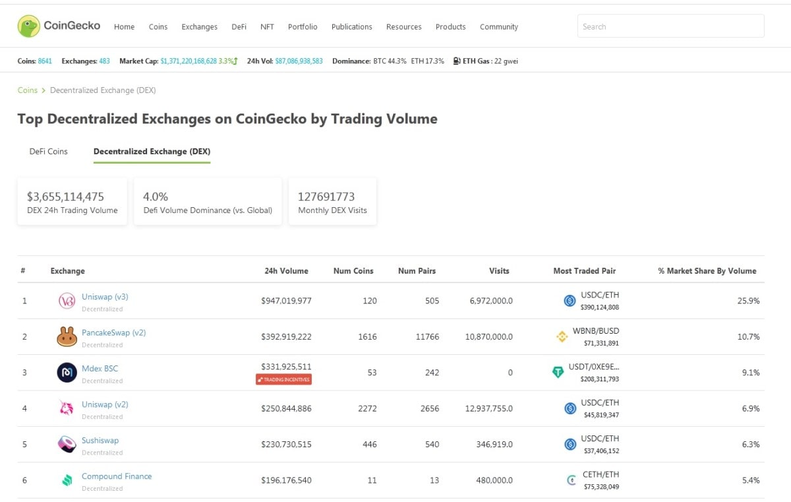Sort by % Market Share By Volume header
This screenshot has width=791, height=502.
pos(707,270)
